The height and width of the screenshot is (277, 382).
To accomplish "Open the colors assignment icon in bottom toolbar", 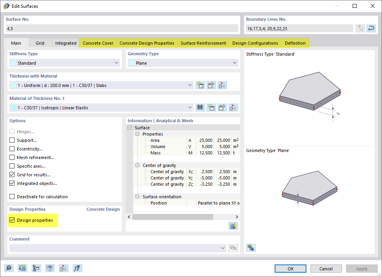I will [36, 268].
